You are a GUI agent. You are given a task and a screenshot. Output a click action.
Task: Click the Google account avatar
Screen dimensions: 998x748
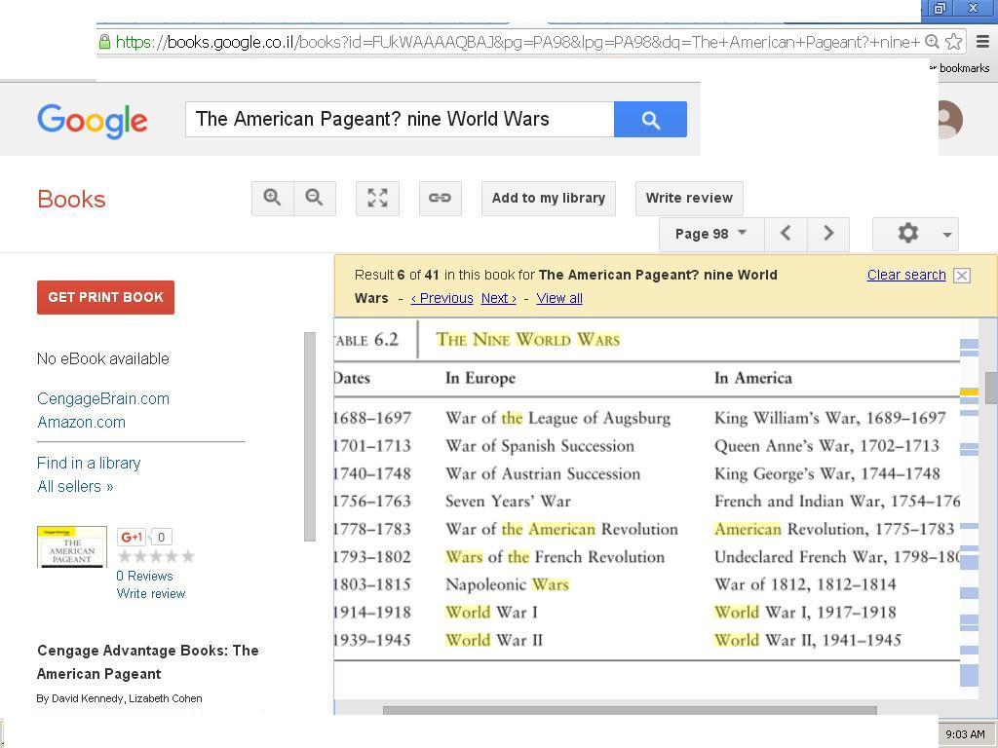tap(950, 119)
